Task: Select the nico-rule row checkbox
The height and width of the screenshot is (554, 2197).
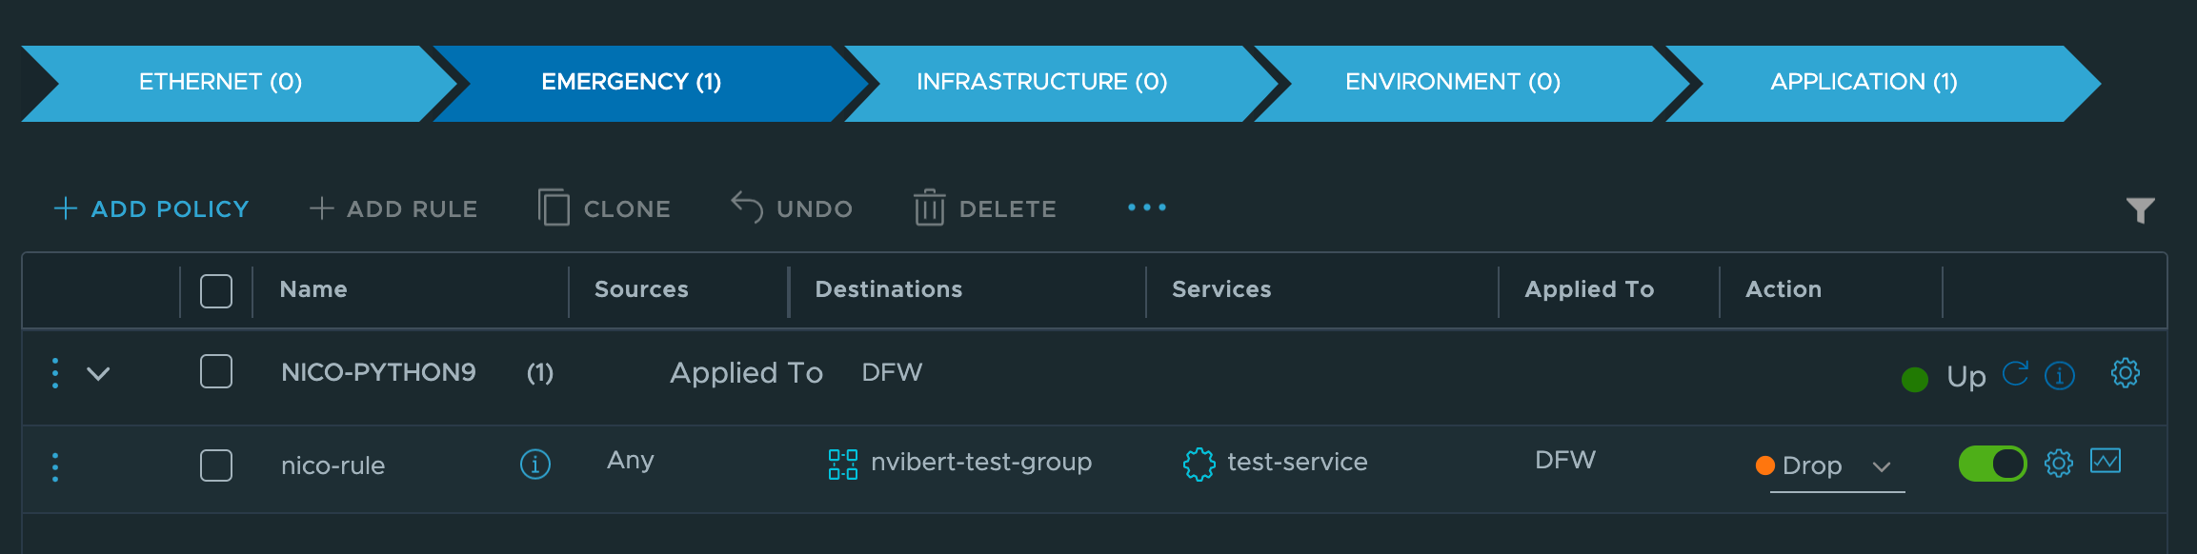Action: pyautogui.click(x=216, y=465)
